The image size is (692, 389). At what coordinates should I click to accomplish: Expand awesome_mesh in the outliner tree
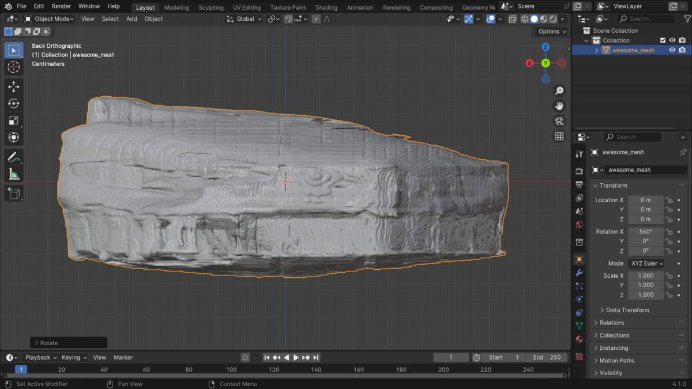pos(597,50)
